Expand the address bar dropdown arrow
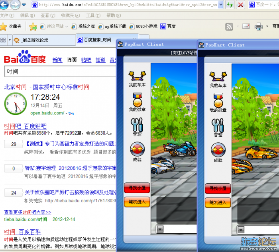 [221, 5]
